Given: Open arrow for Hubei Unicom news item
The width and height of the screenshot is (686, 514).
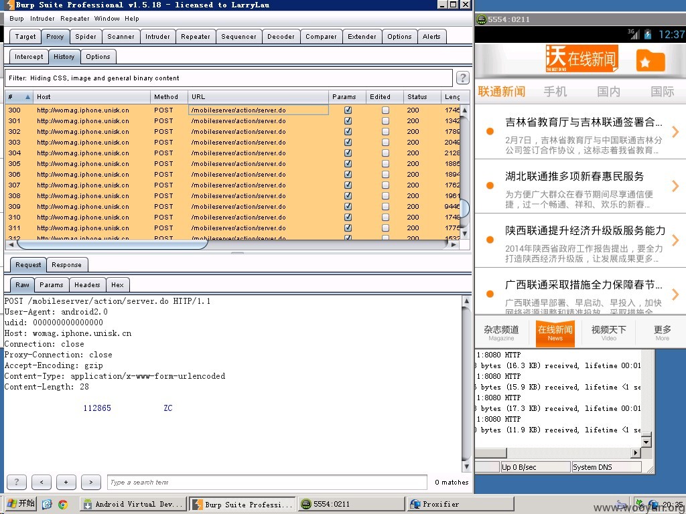Looking at the screenshot, I should [675, 186].
